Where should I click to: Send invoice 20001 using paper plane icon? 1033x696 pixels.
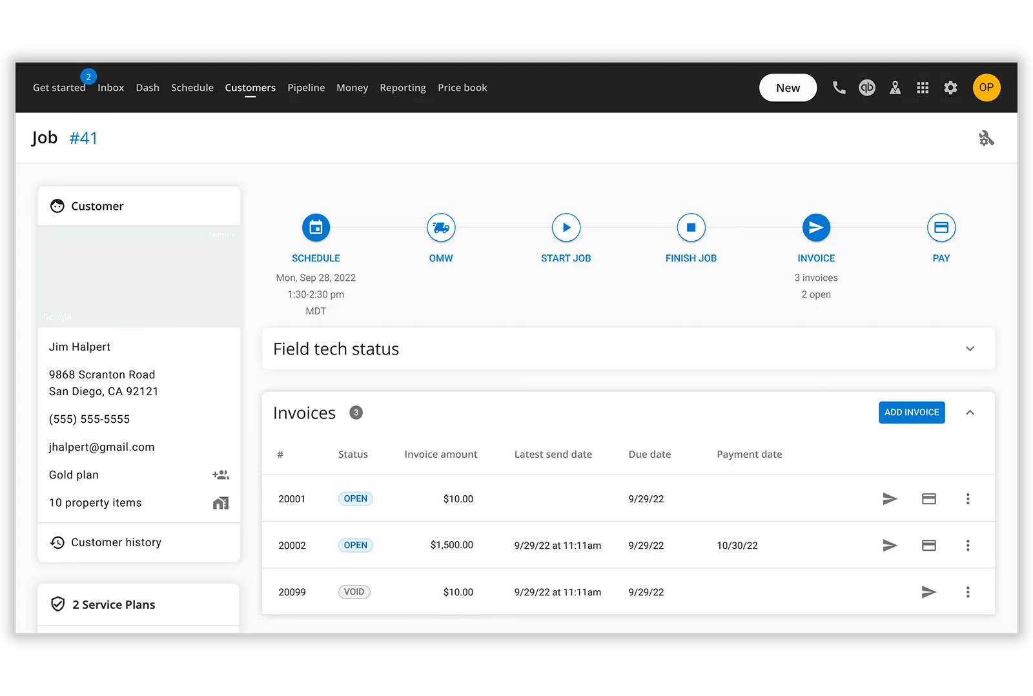[890, 498]
